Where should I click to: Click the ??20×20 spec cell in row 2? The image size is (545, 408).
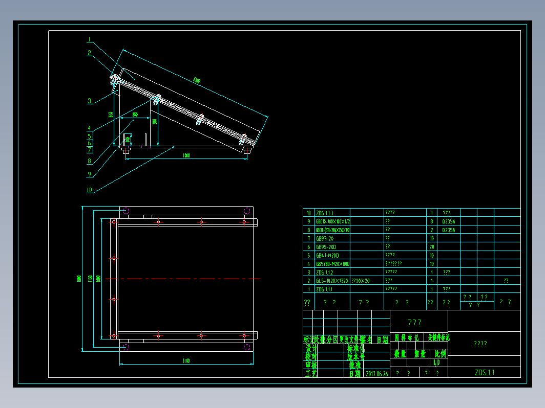pyautogui.click(x=361, y=281)
